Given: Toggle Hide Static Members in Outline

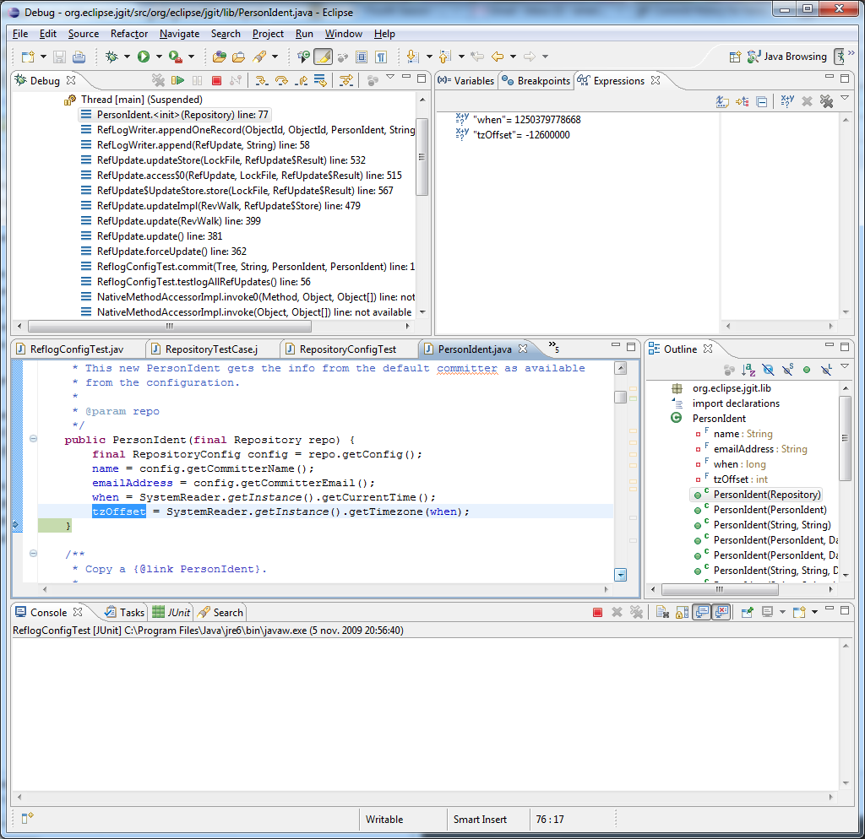Looking at the screenshot, I should [787, 370].
